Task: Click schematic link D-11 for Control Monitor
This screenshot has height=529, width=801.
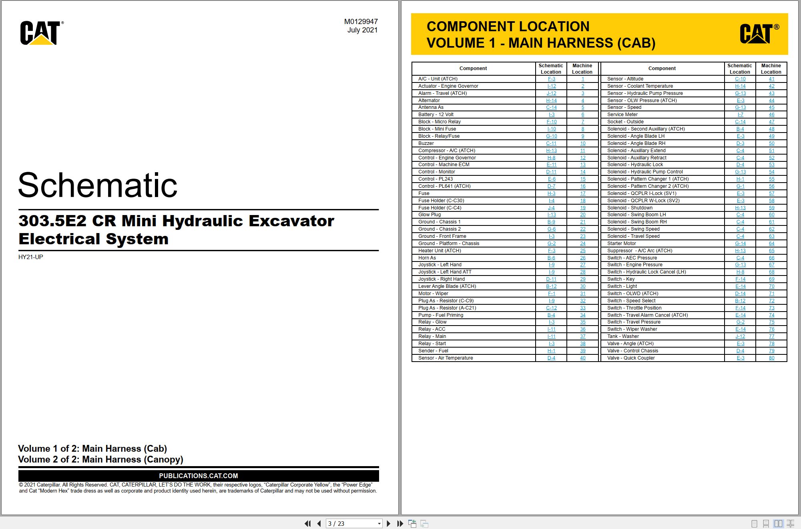Action: click(551, 172)
